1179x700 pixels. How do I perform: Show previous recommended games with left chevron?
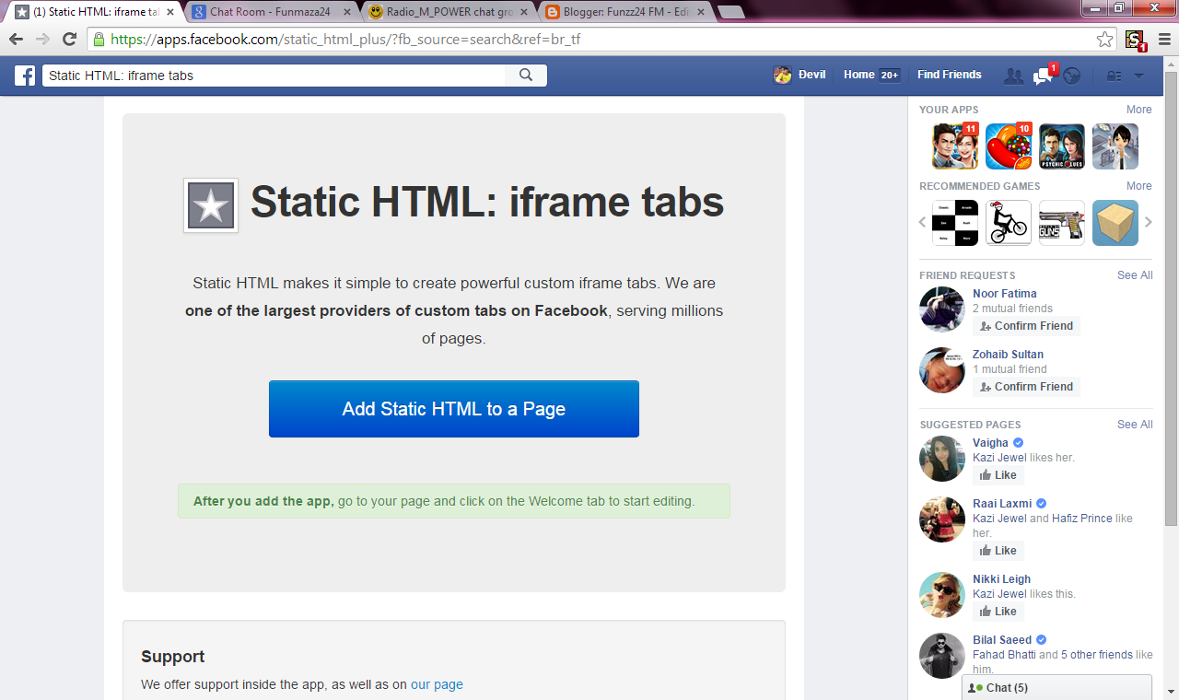[922, 222]
